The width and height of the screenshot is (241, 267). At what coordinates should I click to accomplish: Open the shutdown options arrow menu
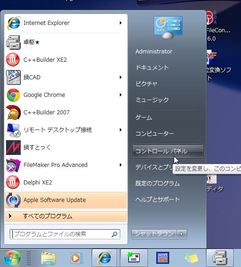[182, 234]
